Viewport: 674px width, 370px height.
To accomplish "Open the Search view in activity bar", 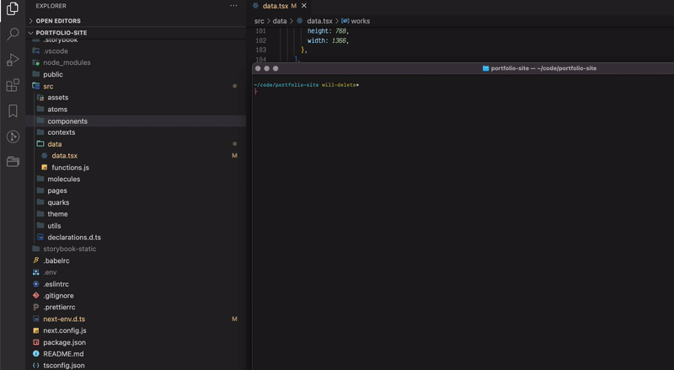I will pyautogui.click(x=13, y=35).
